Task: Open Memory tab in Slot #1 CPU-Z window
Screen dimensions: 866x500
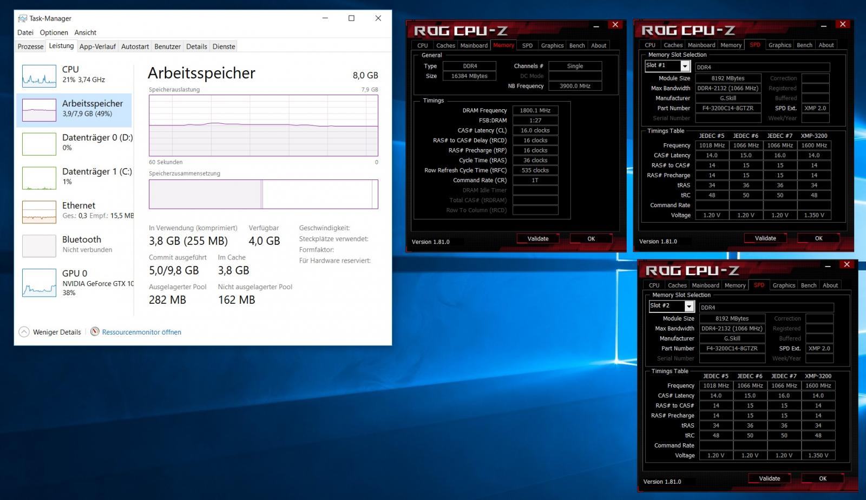Action: pos(731,45)
